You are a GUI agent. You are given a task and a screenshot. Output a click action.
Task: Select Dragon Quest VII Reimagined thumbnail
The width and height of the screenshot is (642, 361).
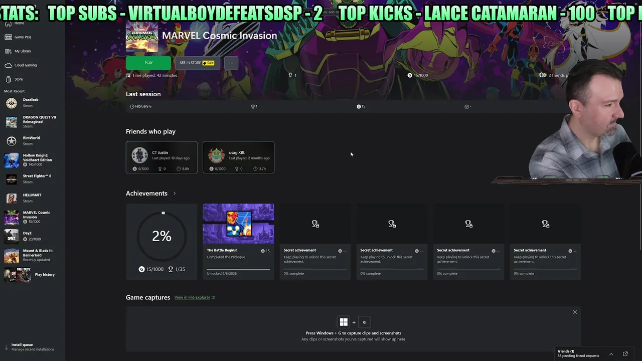tap(12, 122)
